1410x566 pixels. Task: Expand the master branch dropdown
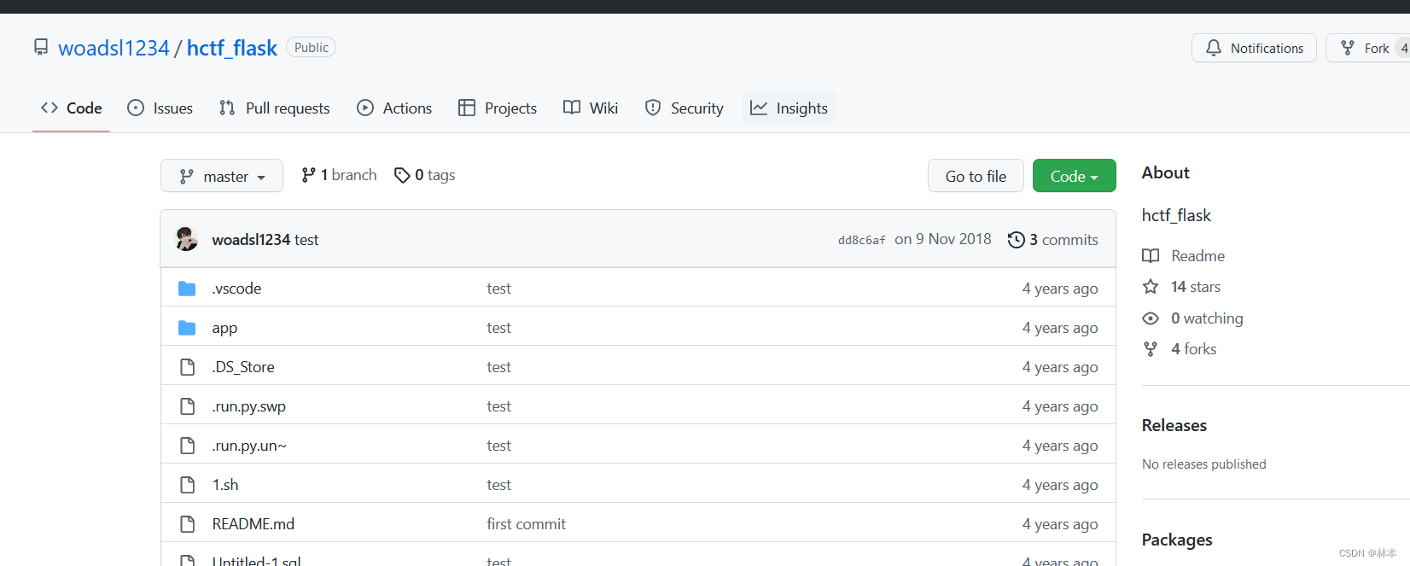point(222,176)
